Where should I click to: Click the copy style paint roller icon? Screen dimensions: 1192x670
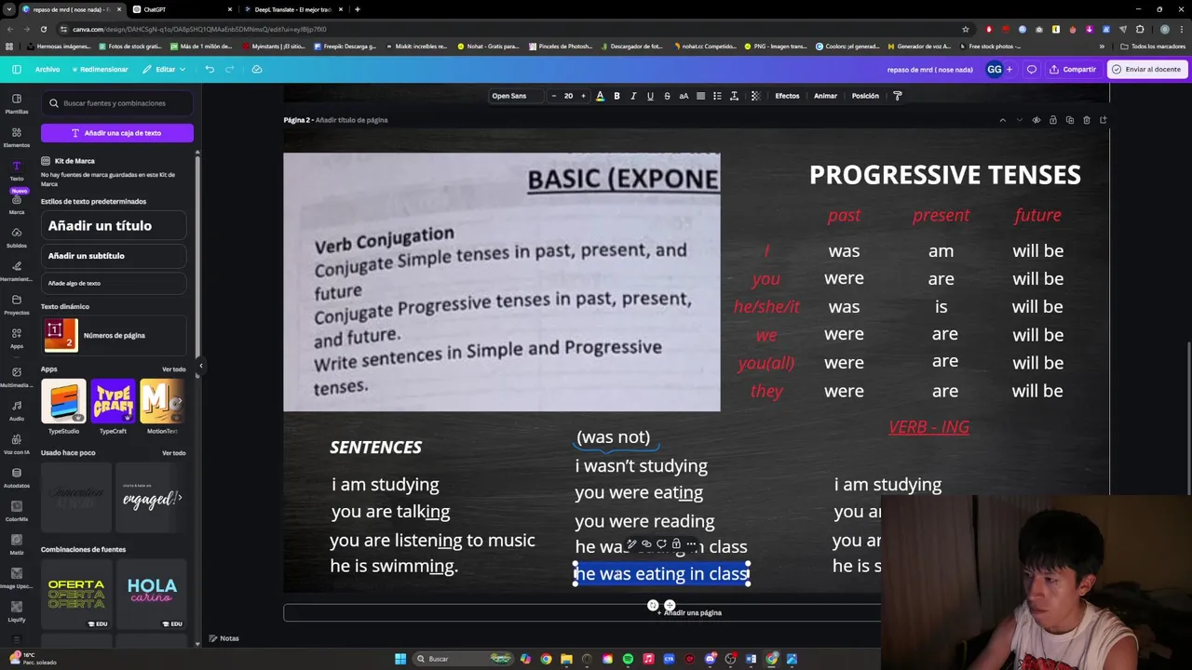pos(898,96)
